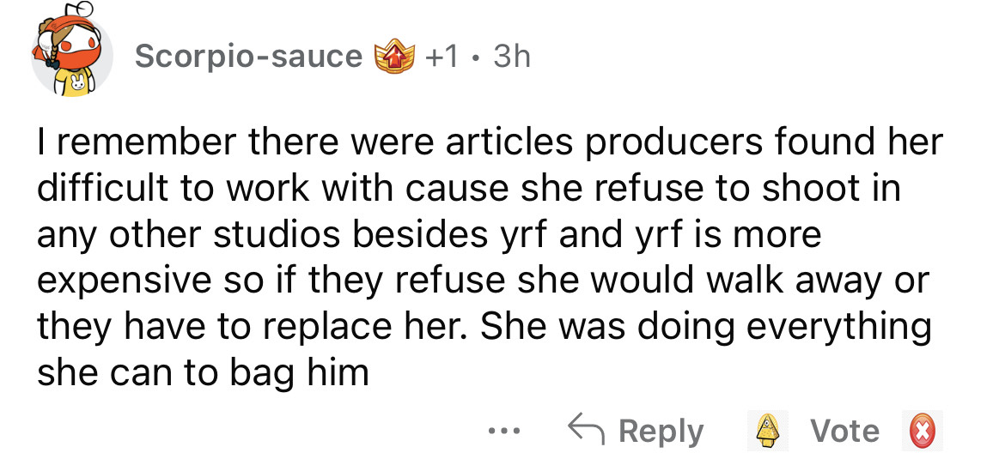This screenshot has width=1005, height=459.
Task: Click the line starting "they have to replace"
Action: pos(484,326)
